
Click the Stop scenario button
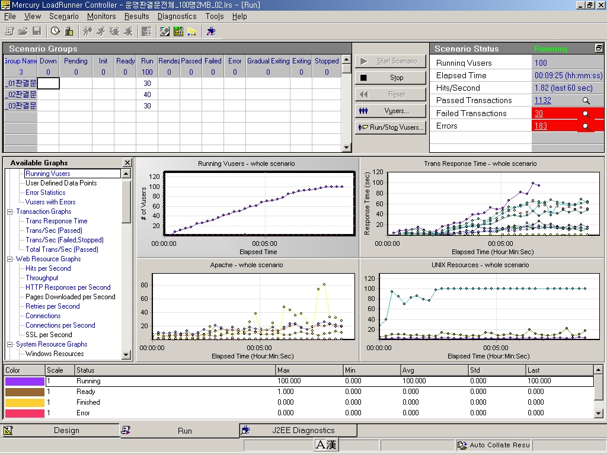(390, 78)
